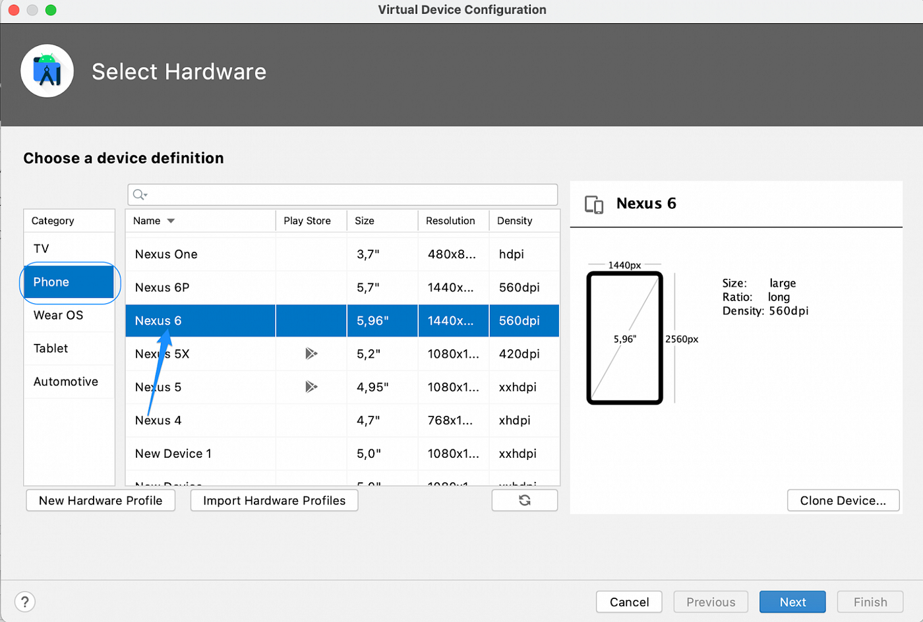Click the search magnifier icon
The height and width of the screenshot is (622, 923).
(x=139, y=194)
